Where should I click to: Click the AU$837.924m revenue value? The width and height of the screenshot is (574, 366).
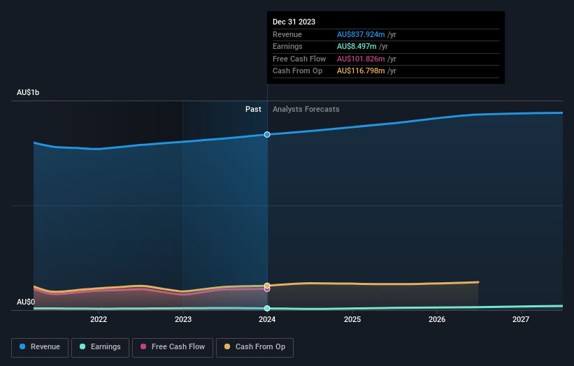pos(361,34)
